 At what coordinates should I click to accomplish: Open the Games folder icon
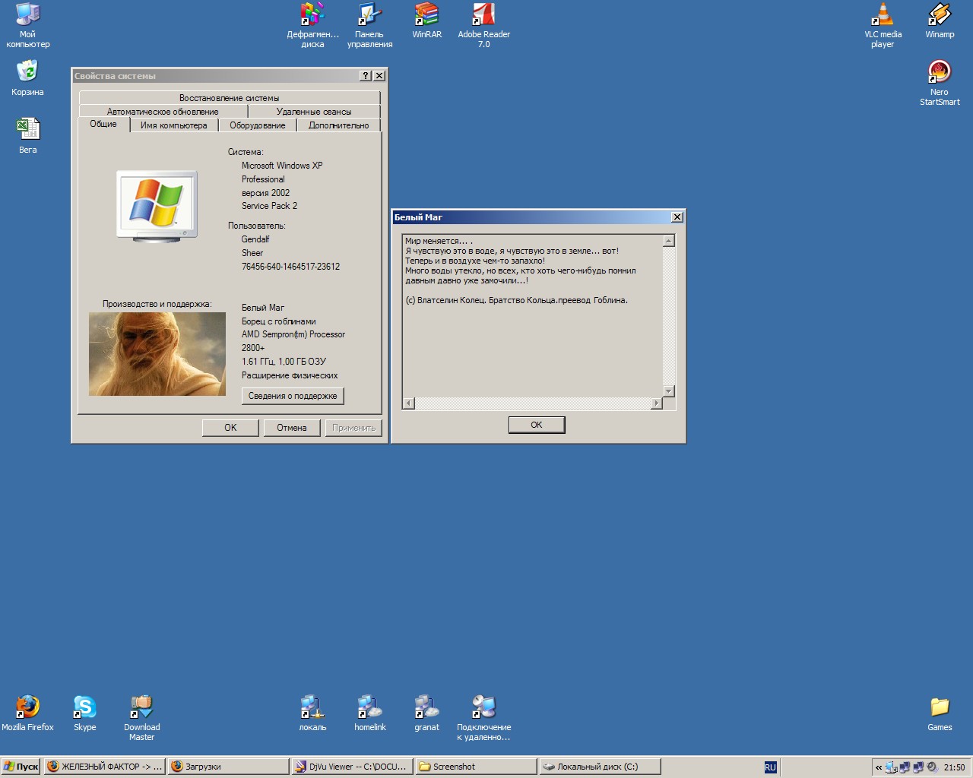click(940, 713)
